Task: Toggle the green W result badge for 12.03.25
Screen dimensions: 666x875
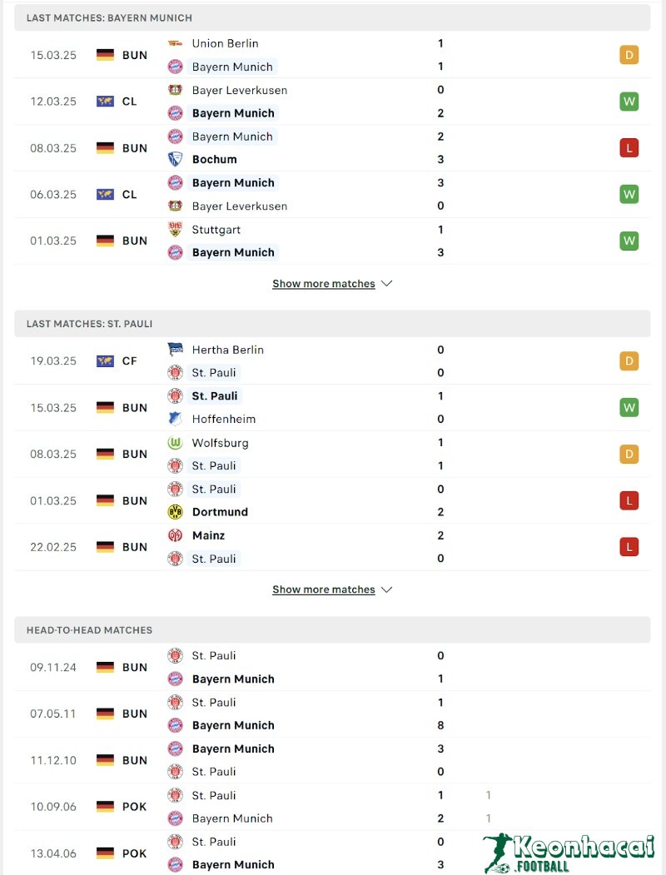Action: click(x=629, y=101)
